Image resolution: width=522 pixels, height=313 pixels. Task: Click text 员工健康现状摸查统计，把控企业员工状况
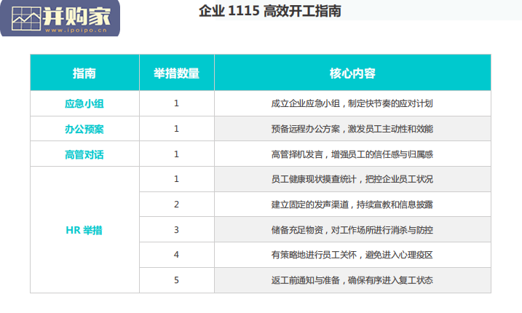(352, 179)
